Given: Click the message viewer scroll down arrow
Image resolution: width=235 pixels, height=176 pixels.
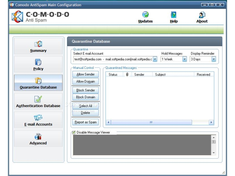Looking at the screenshot, I should point(214,153).
